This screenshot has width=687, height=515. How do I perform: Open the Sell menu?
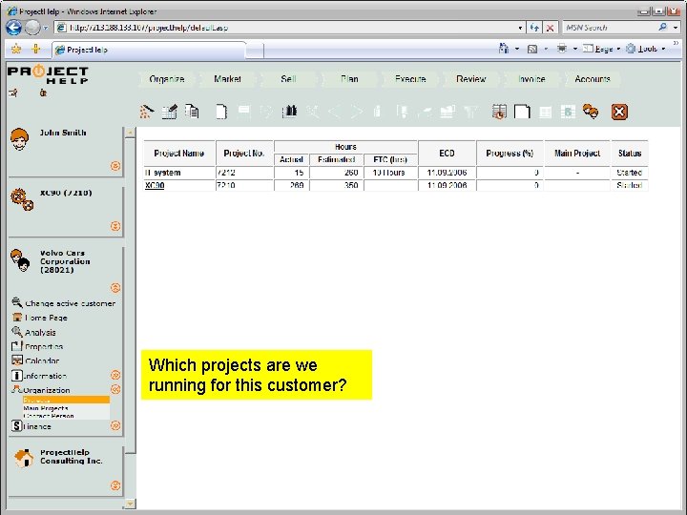click(x=288, y=79)
